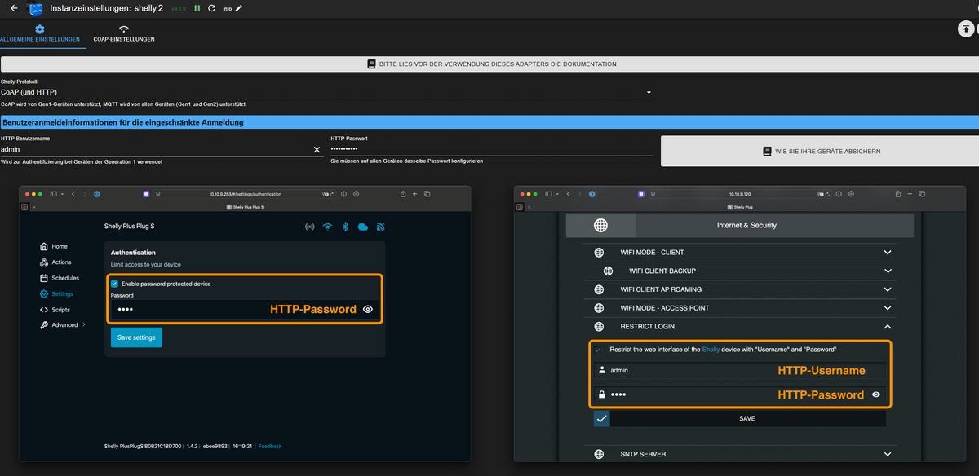Open Scripts in the Shelly Plus Plug S sidebar

click(x=55, y=310)
